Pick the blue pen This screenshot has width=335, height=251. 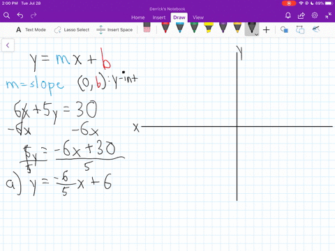pyautogui.click(x=180, y=28)
